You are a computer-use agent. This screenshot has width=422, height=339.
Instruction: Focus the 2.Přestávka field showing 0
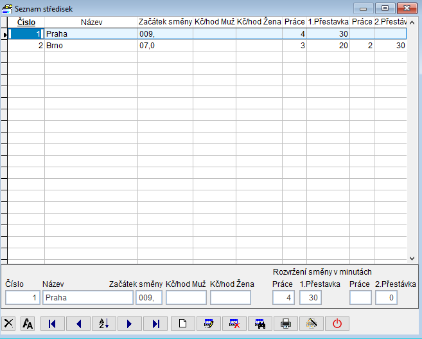point(386,297)
